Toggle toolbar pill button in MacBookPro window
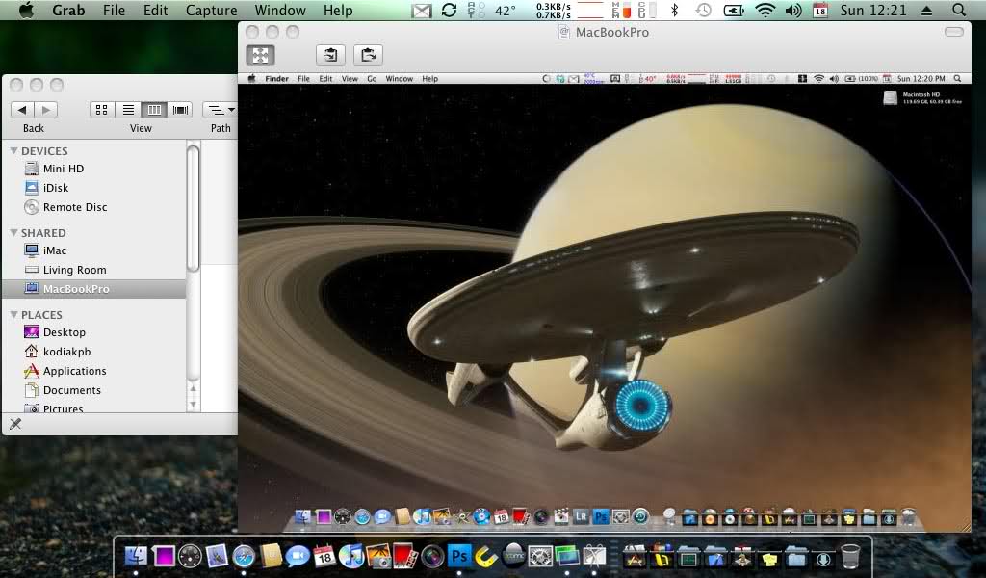The height and width of the screenshot is (578, 986). tap(954, 32)
